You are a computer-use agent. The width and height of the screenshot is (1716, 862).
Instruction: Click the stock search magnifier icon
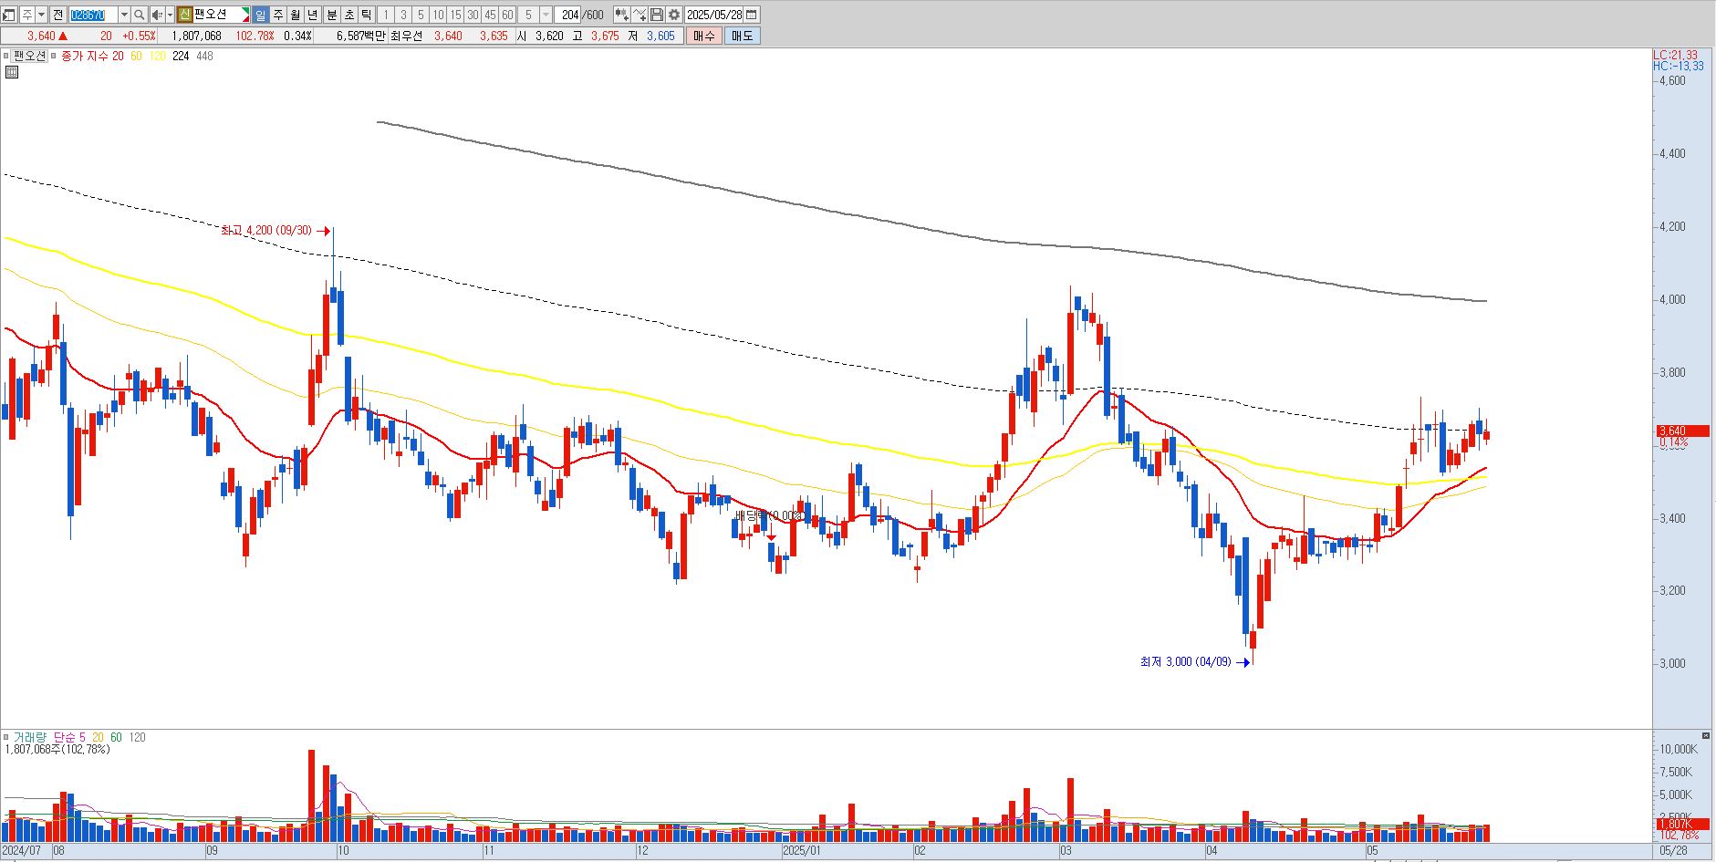[139, 15]
